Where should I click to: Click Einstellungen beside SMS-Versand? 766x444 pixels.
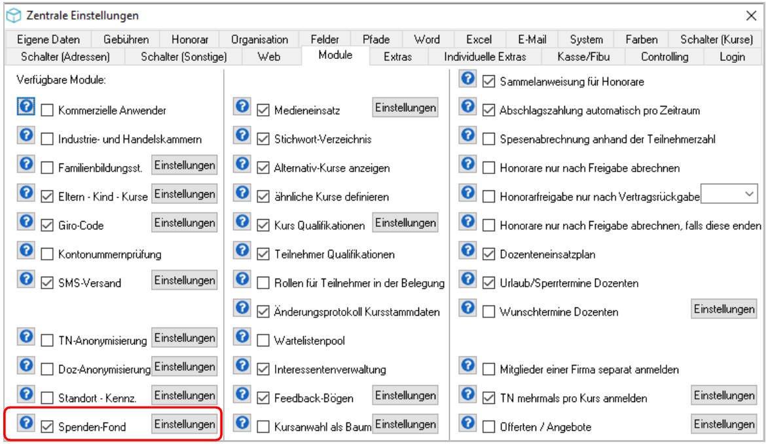pyautogui.click(x=185, y=280)
